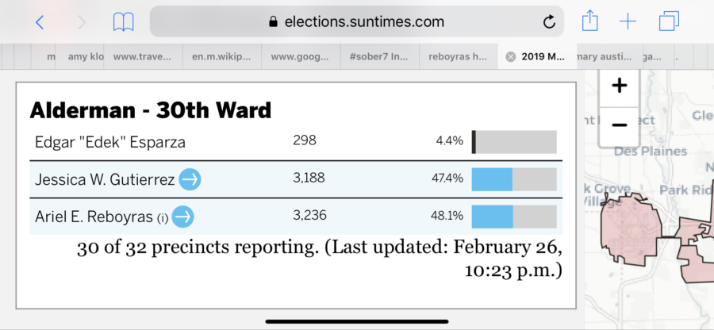The image size is (714, 330).
Task: Tap the Safari back arrow
Action: (40, 21)
